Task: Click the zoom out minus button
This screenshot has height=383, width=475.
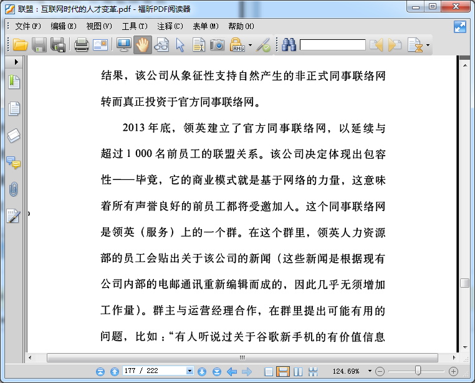Action: click(x=380, y=372)
